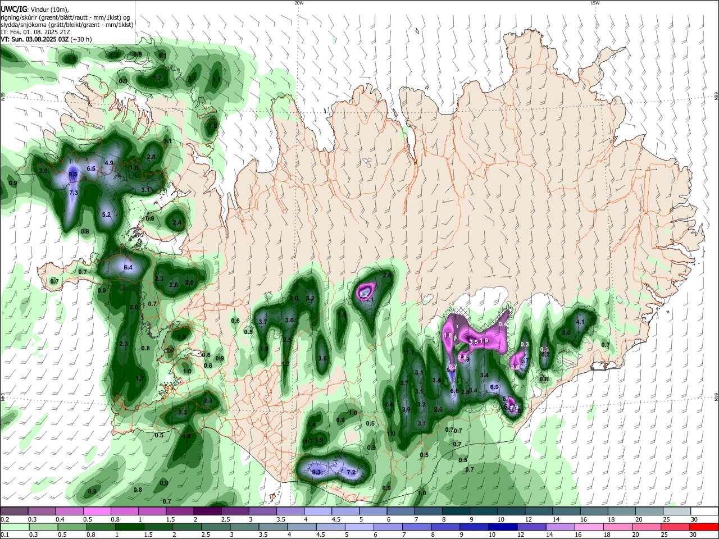Click the 0.2 label on the snow scale

[x=4, y=519]
